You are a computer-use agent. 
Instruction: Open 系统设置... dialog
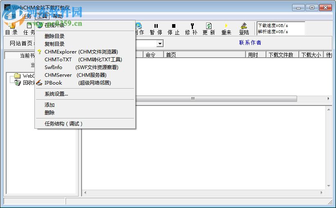point(85,94)
